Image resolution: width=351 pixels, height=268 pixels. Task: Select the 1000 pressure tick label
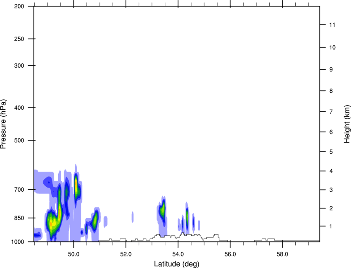coord(17,242)
